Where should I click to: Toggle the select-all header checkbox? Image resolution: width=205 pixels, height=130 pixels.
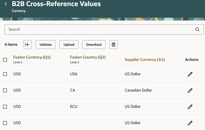pyautogui.click(x=5, y=60)
